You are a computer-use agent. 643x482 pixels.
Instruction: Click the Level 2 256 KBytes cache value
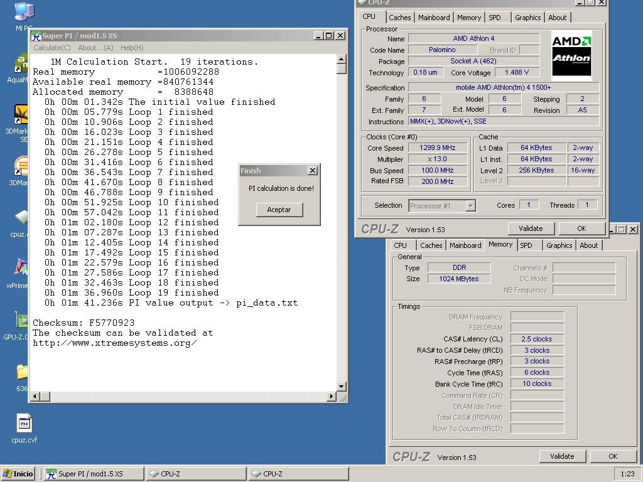[536, 170]
